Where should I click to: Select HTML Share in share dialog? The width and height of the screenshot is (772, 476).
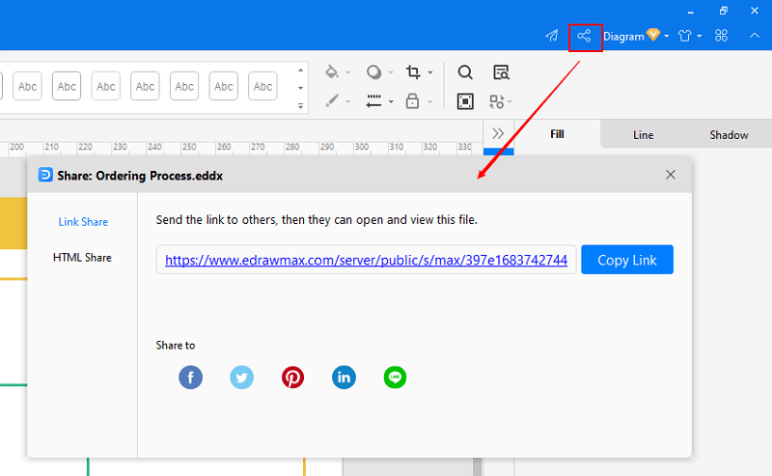pos(82,257)
